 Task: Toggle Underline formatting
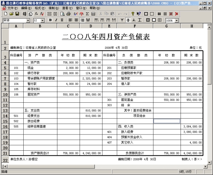(62, 20)
